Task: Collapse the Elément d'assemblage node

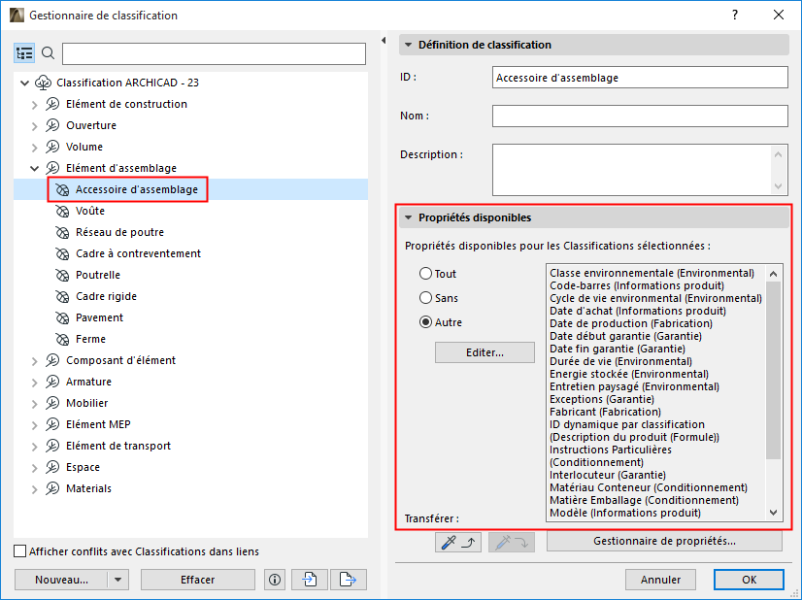Action: (x=34, y=168)
